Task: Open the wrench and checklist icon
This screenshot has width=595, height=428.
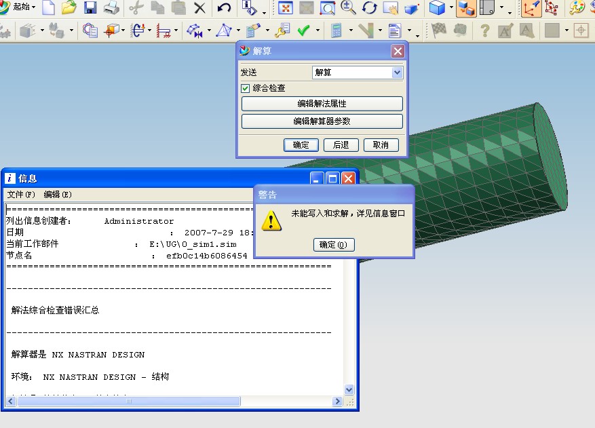Action: [x=282, y=31]
